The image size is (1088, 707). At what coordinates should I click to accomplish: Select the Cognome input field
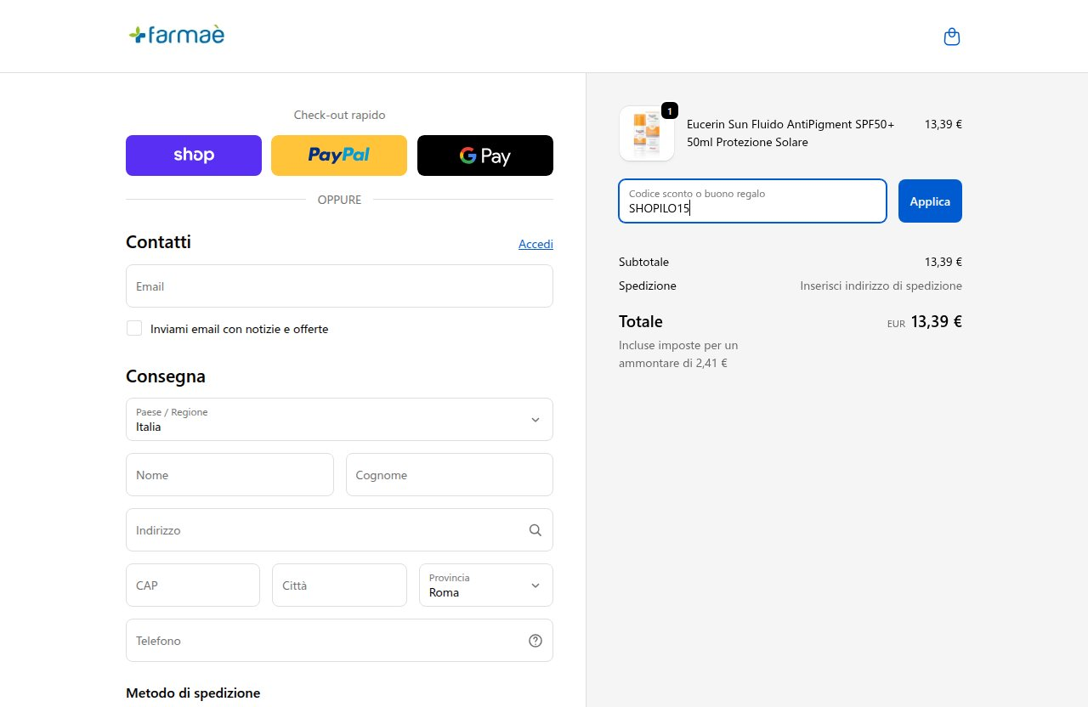pos(450,475)
